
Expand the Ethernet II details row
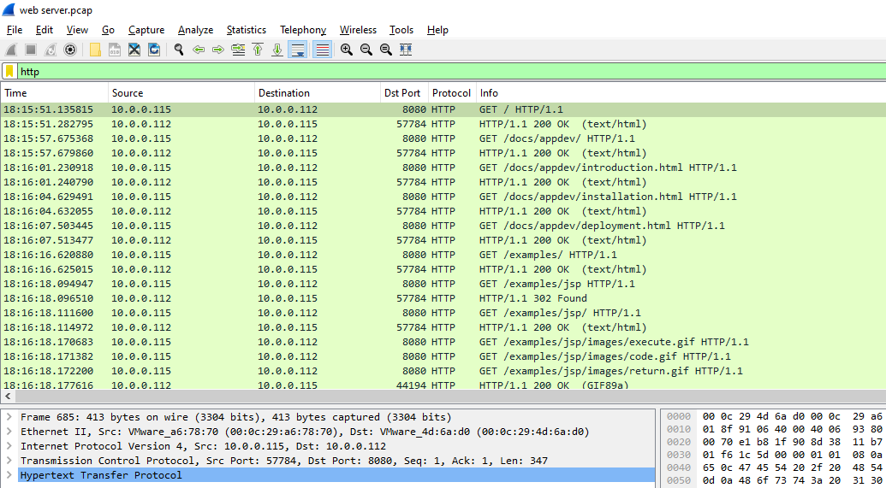point(9,432)
